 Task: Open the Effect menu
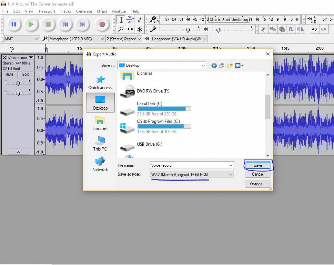[x=102, y=11]
